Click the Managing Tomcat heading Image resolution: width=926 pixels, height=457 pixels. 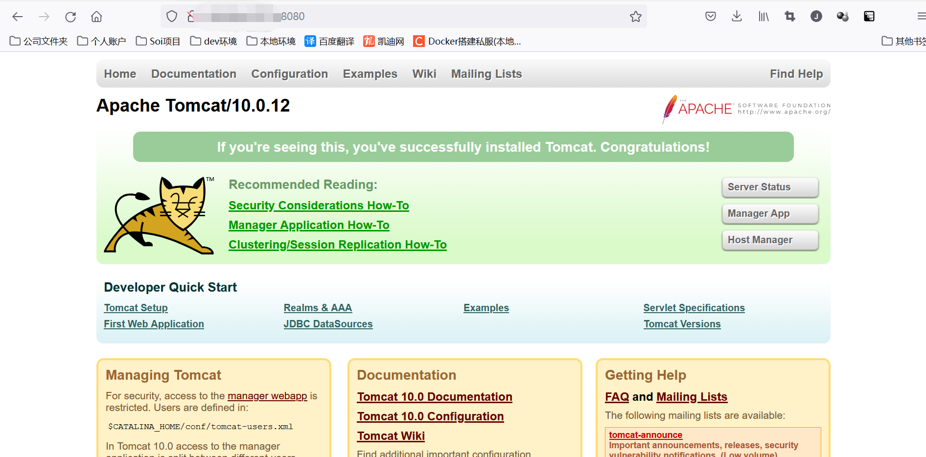(163, 375)
